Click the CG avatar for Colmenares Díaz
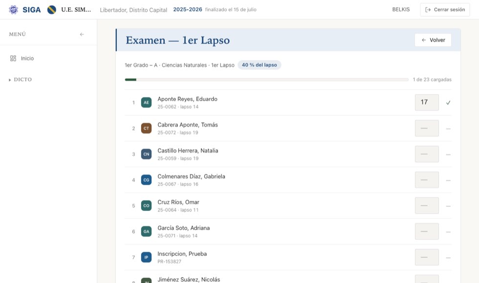 point(146,180)
